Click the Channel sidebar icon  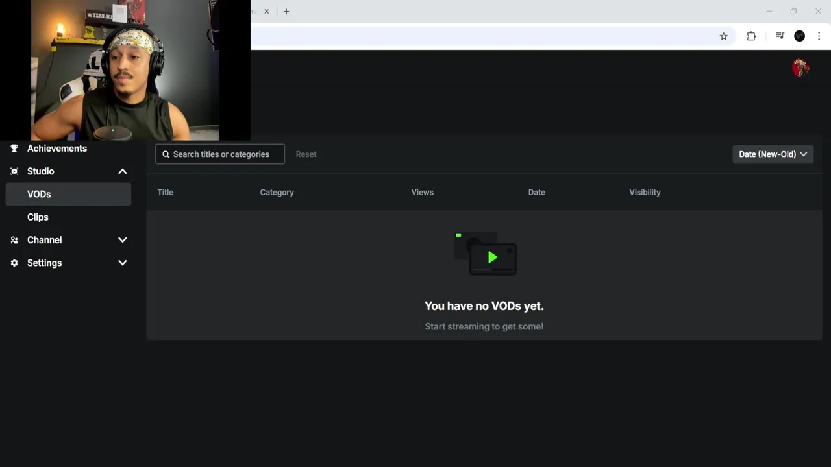[x=14, y=240]
